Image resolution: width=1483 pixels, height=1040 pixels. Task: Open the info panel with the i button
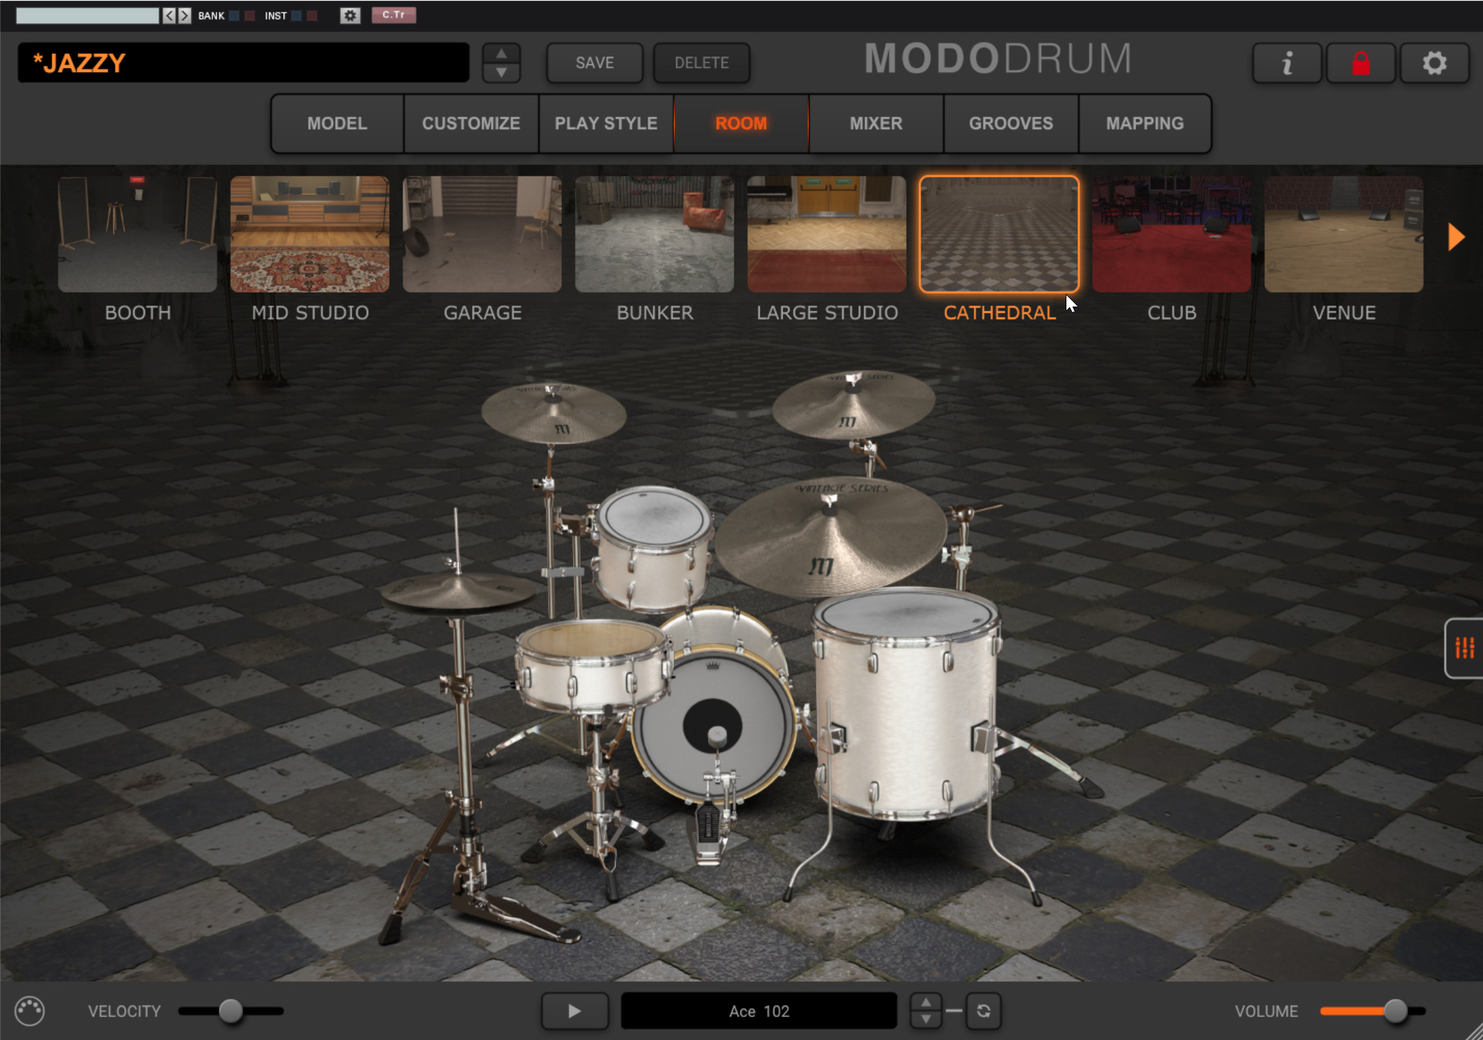pos(1286,64)
